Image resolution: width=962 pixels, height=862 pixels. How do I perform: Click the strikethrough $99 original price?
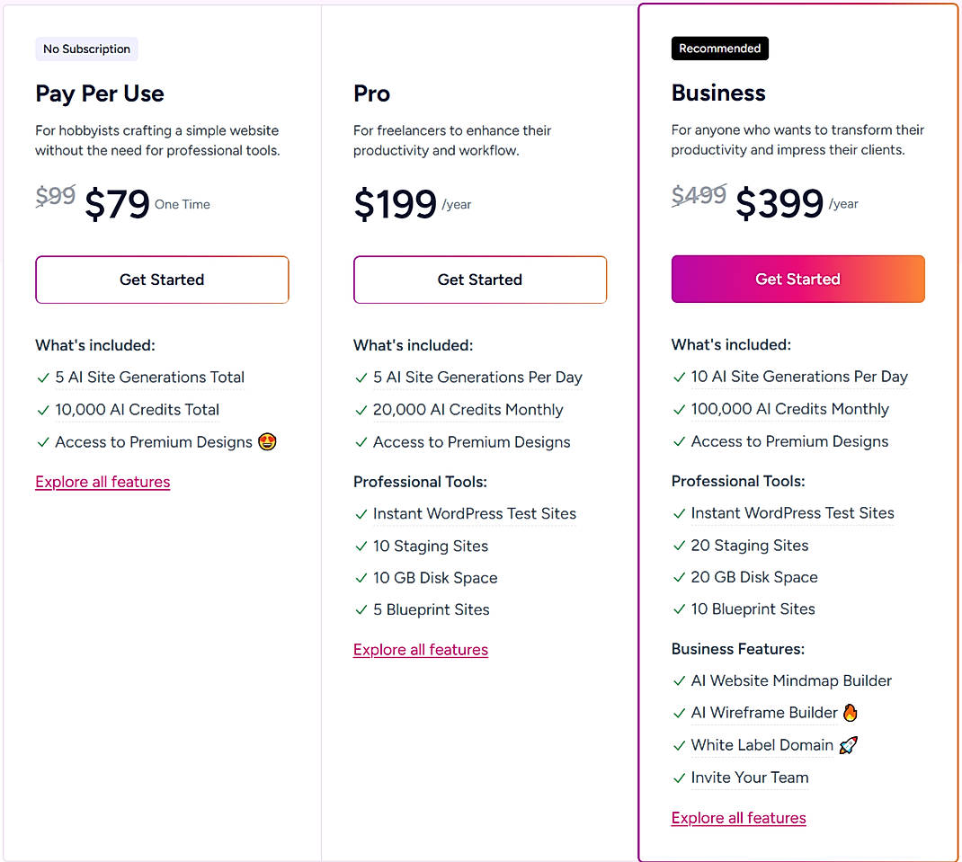pyautogui.click(x=56, y=196)
